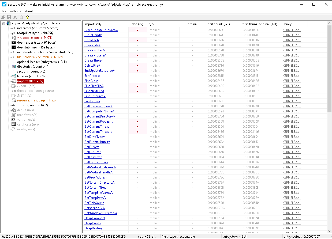Click the icon beside .NET node
The image size is (332, 239).
[14, 96]
